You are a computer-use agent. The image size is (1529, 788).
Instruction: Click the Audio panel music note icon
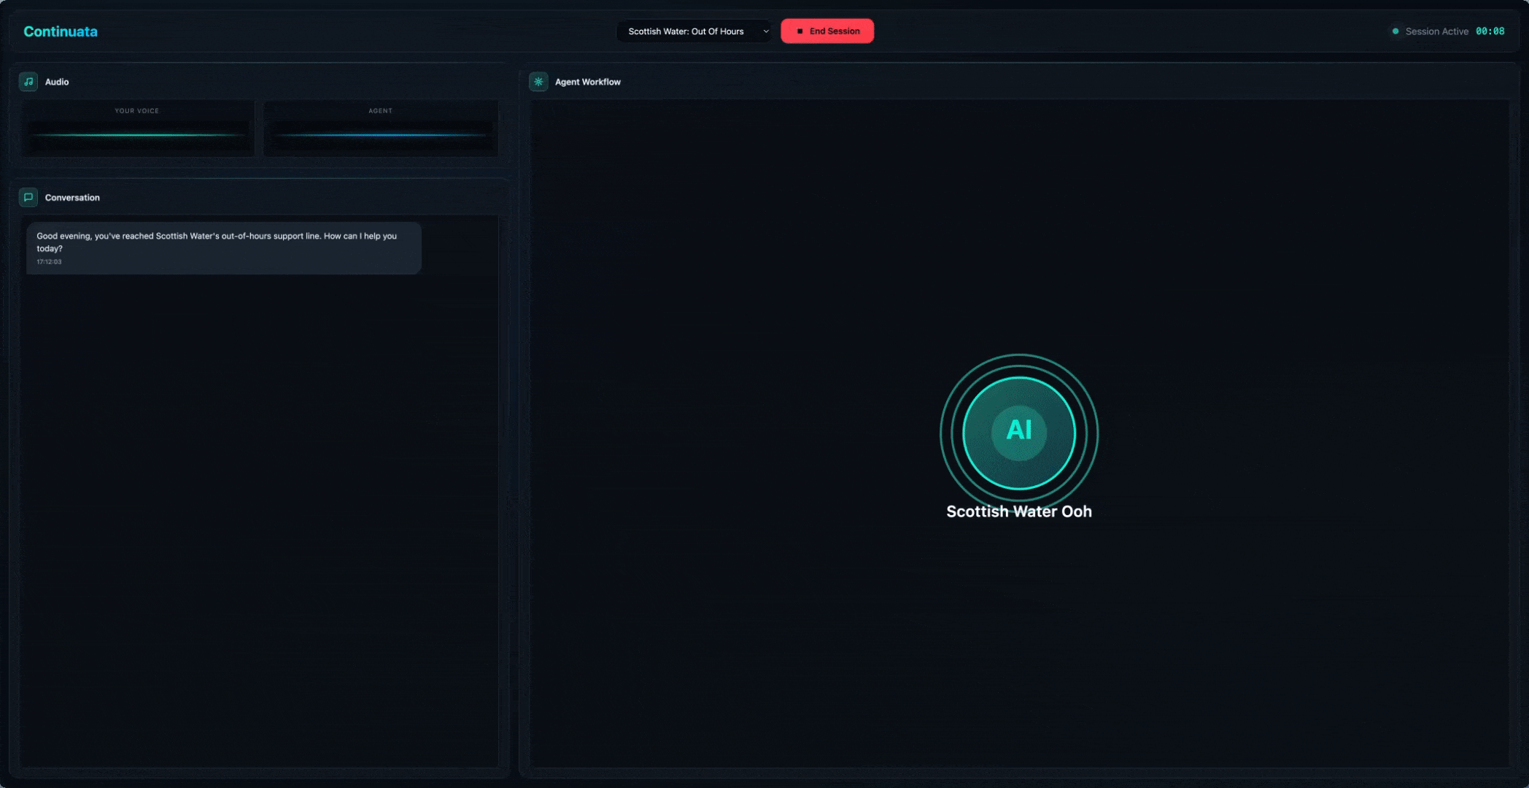[x=28, y=82]
